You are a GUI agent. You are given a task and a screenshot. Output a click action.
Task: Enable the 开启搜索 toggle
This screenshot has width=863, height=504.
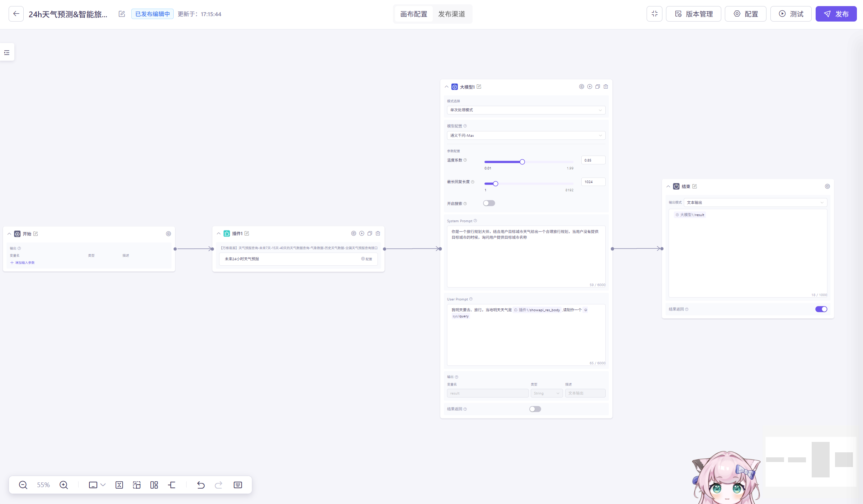[489, 203]
